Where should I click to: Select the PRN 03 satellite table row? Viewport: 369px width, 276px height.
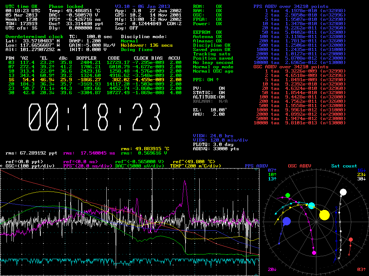pyautogui.click(x=95, y=63)
